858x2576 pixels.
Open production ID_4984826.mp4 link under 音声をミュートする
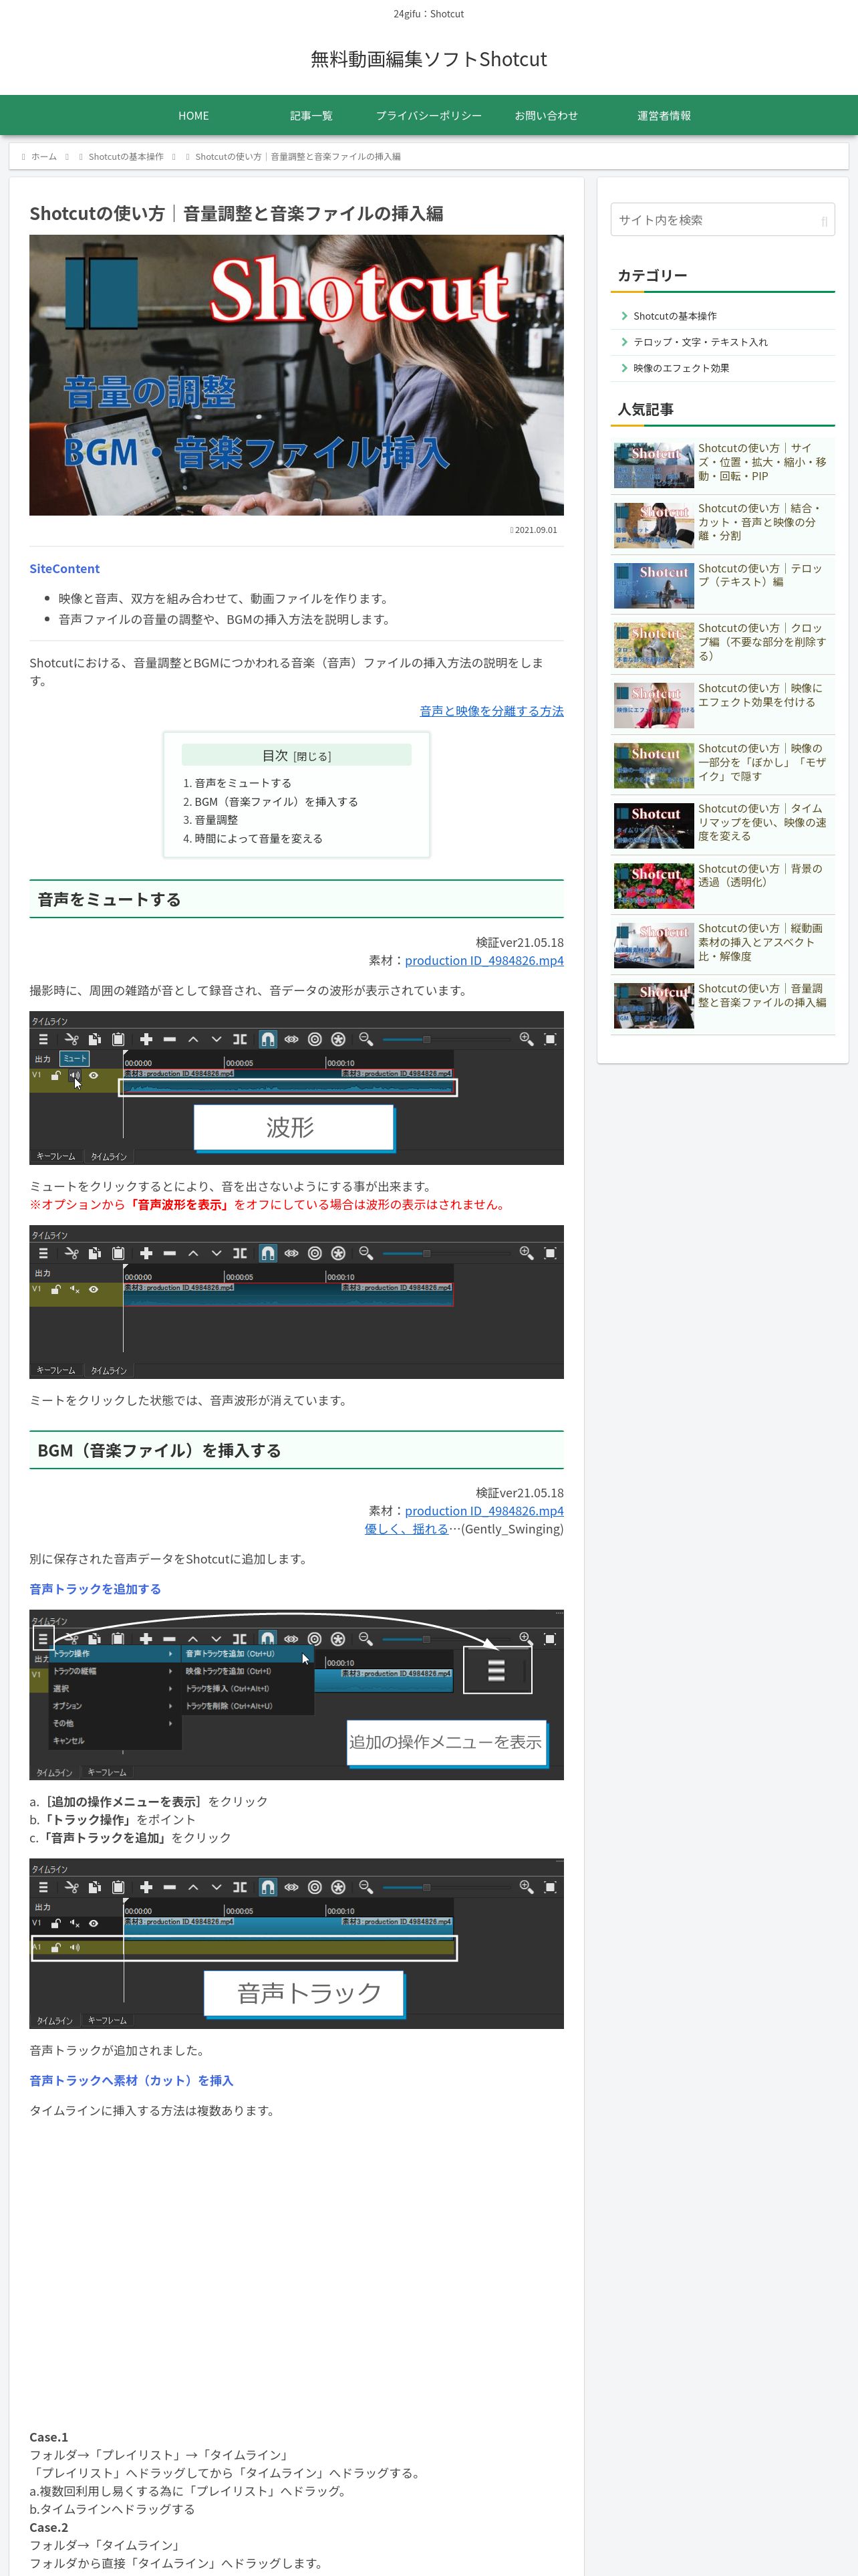tap(484, 961)
